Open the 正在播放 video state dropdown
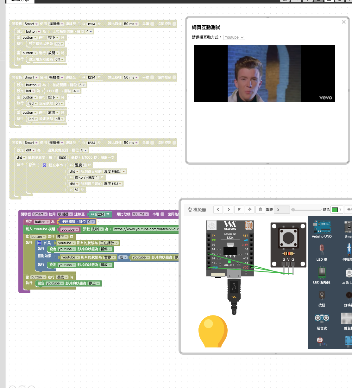352x388 pixels. pyautogui.click(x=109, y=243)
